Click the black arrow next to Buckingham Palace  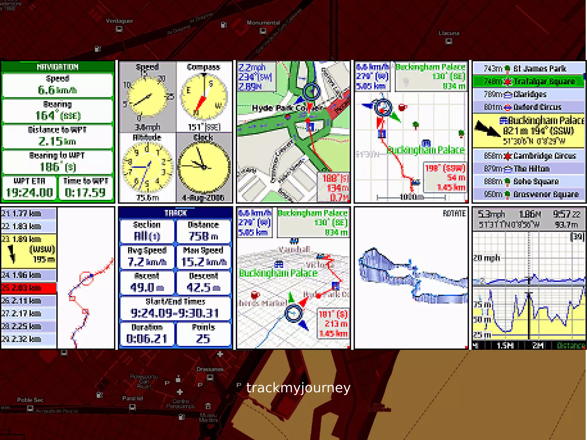click(x=487, y=129)
